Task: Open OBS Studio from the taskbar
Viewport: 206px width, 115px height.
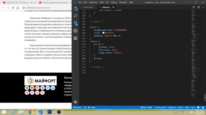Action: [x=59, y=112]
